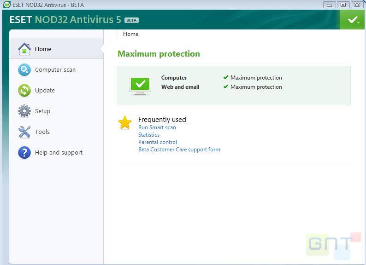366x265 pixels.
Task: Click the yellow Frequently used star icon
Action: pyautogui.click(x=125, y=122)
